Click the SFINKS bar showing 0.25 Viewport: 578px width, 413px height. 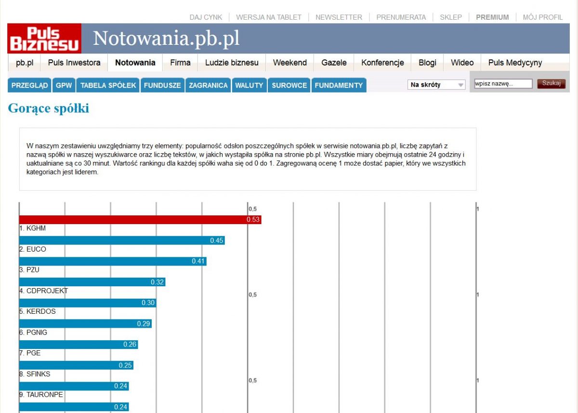(x=76, y=365)
